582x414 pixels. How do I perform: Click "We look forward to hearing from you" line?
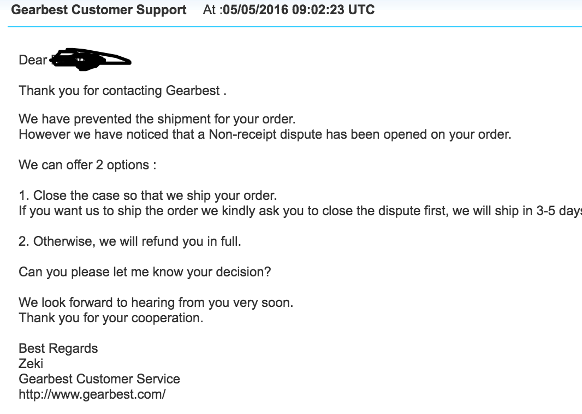click(156, 303)
